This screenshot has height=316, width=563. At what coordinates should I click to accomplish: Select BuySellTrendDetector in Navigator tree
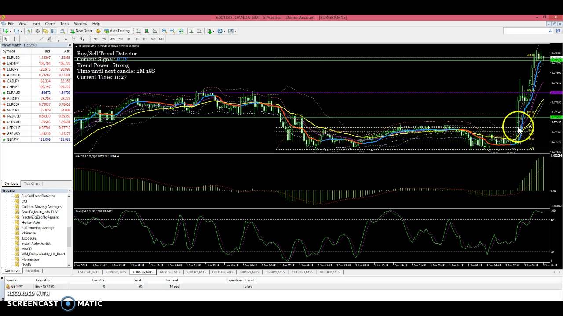point(38,196)
